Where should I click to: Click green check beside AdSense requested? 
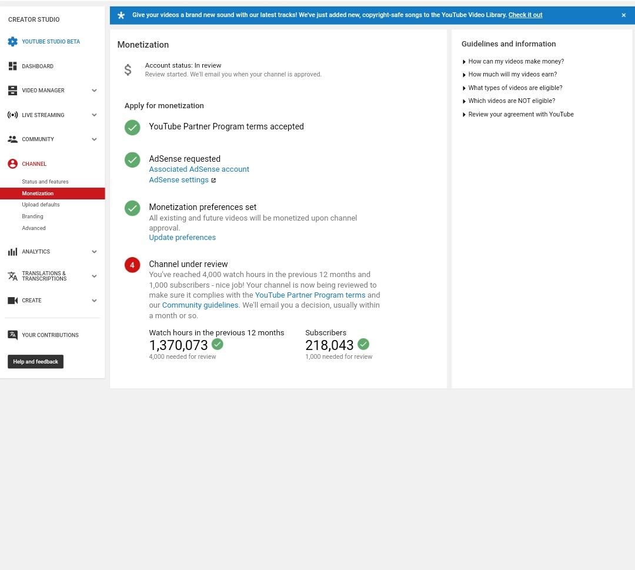click(x=132, y=159)
